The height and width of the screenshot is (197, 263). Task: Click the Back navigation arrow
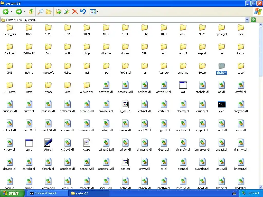(6, 12)
